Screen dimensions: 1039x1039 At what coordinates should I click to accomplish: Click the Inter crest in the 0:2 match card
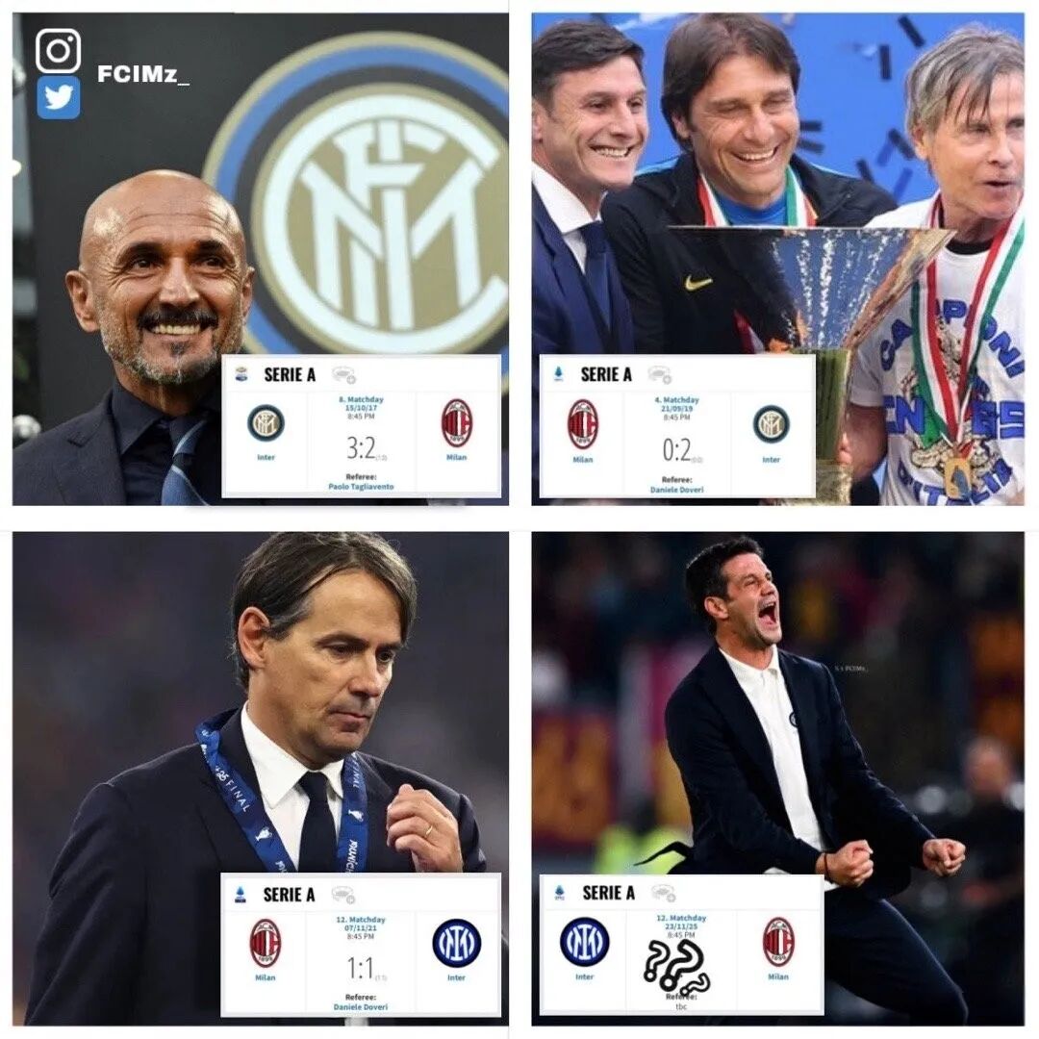[x=772, y=424]
